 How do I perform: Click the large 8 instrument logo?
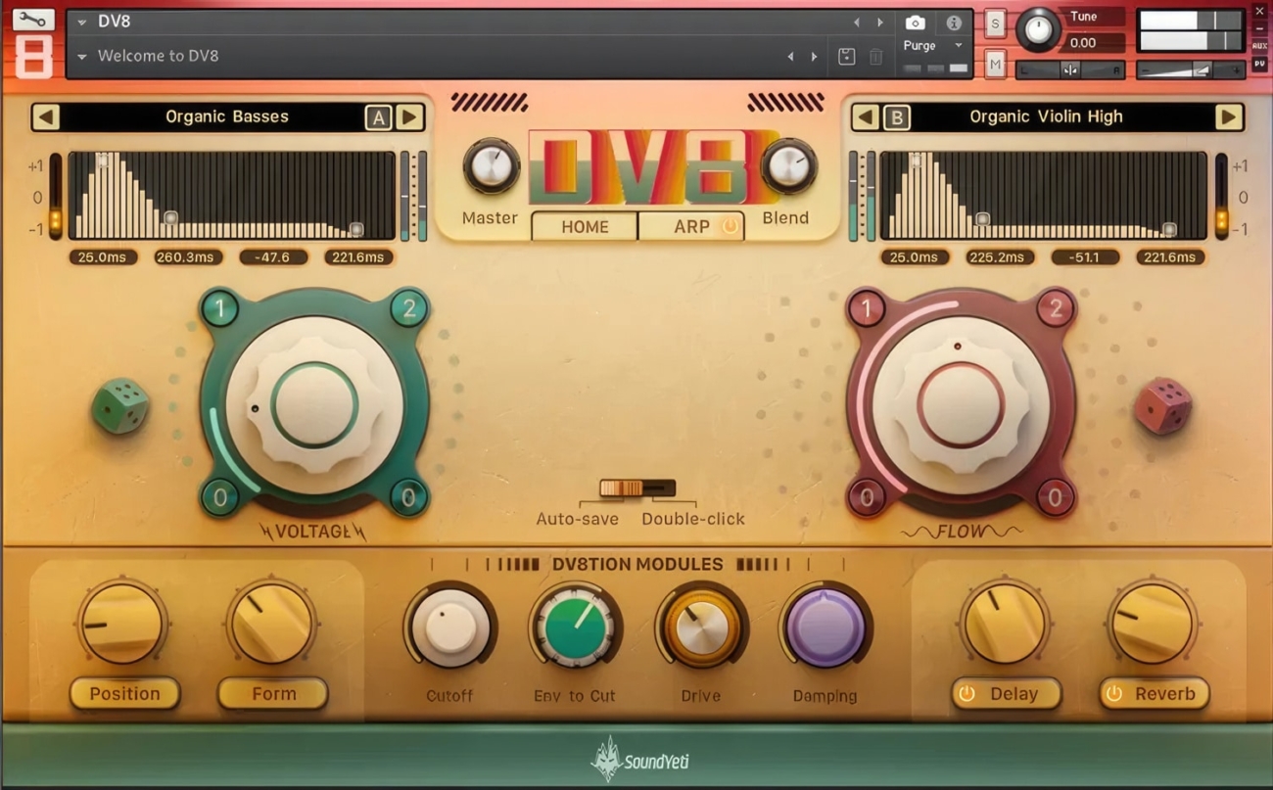pyautogui.click(x=32, y=57)
